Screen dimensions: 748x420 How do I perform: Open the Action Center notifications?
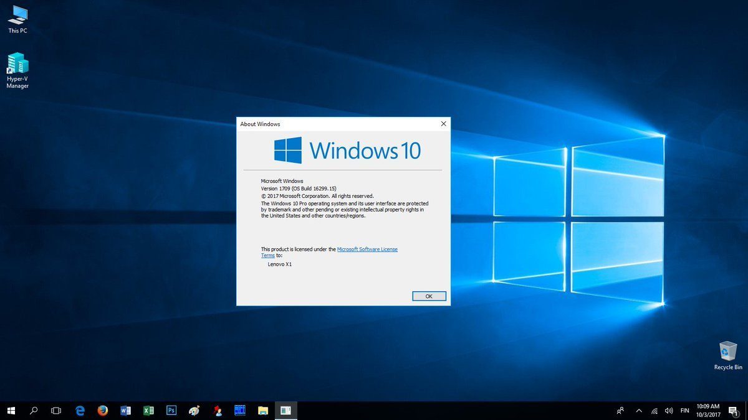click(733, 411)
